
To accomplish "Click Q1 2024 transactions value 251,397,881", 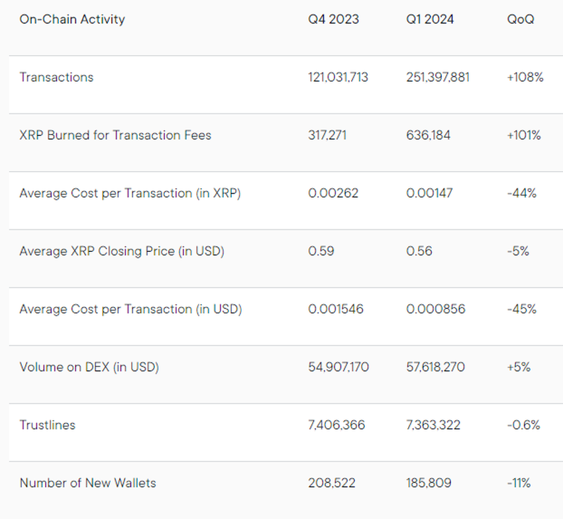I will (438, 78).
